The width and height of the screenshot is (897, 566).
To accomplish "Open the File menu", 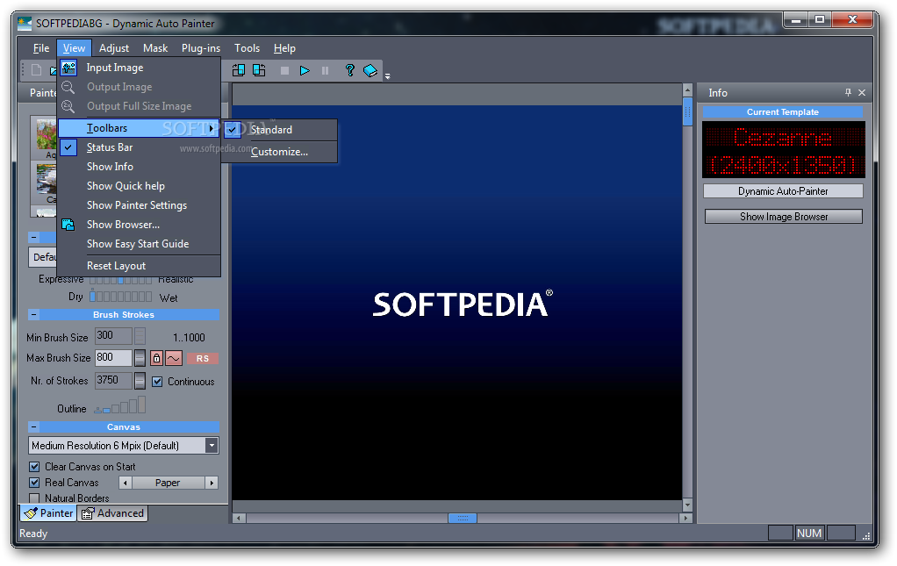I will pyautogui.click(x=41, y=48).
